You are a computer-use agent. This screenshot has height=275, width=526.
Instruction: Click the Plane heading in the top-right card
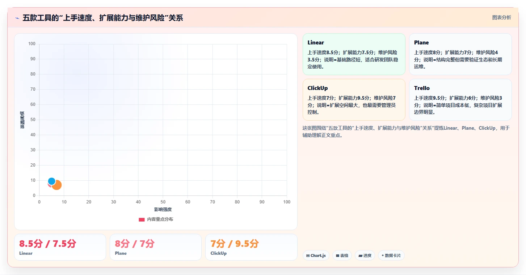(421, 42)
